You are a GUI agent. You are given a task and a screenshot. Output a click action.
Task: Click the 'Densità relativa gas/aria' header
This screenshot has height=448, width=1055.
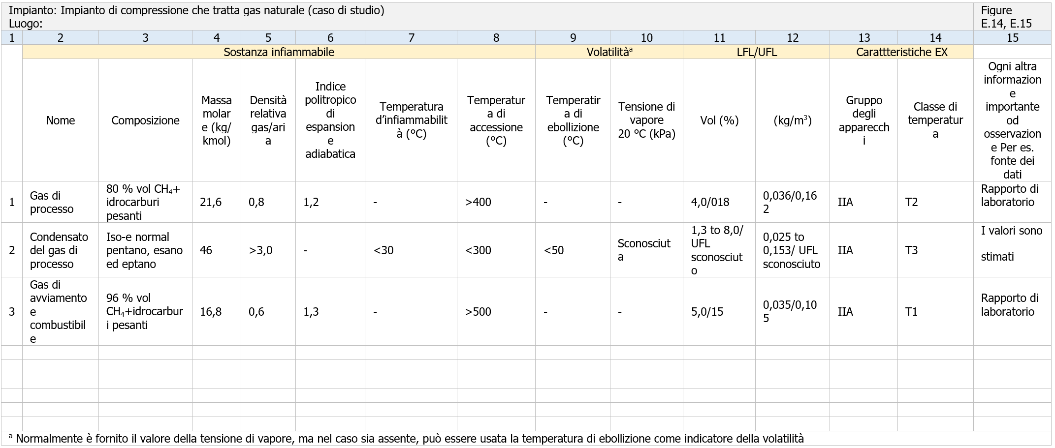[268, 120]
